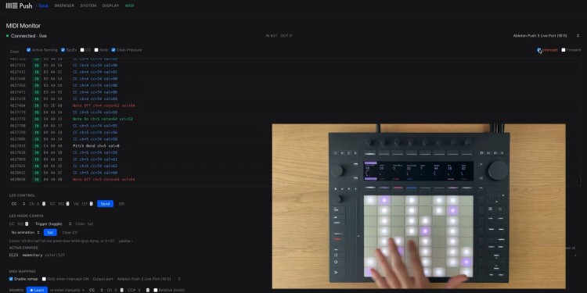Enable the CC filter checkbox

[x=82, y=50]
